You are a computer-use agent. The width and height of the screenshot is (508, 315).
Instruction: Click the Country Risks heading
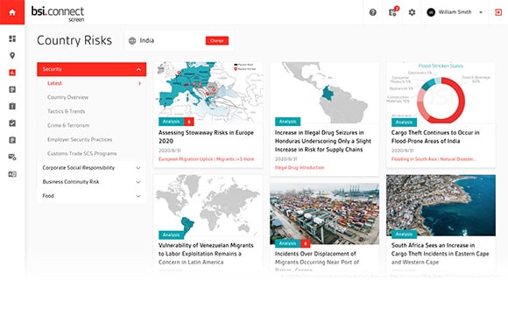[x=74, y=40]
